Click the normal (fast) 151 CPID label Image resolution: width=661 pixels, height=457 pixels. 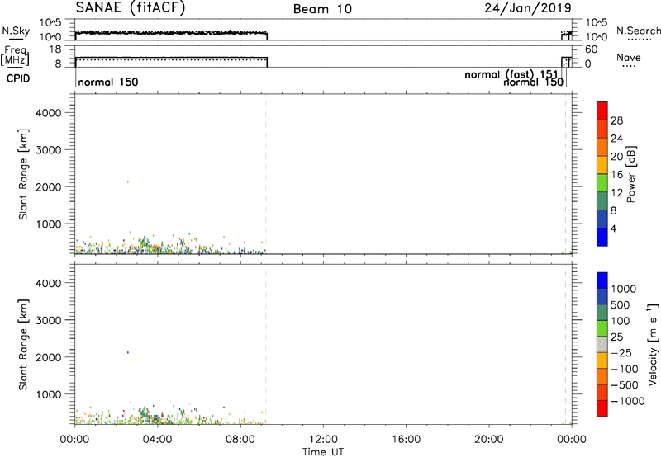pyautogui.click(x=511, y=74)
